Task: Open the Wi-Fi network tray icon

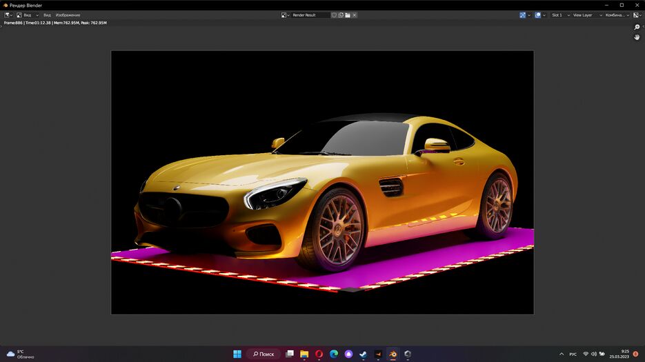Action: point(586,354)
